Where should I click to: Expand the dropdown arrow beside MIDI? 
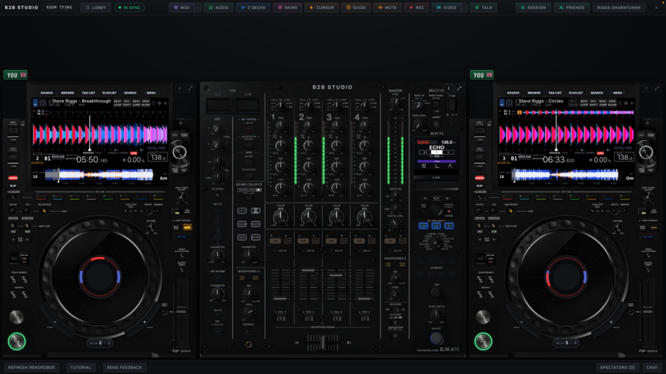[x=198, y=8]
